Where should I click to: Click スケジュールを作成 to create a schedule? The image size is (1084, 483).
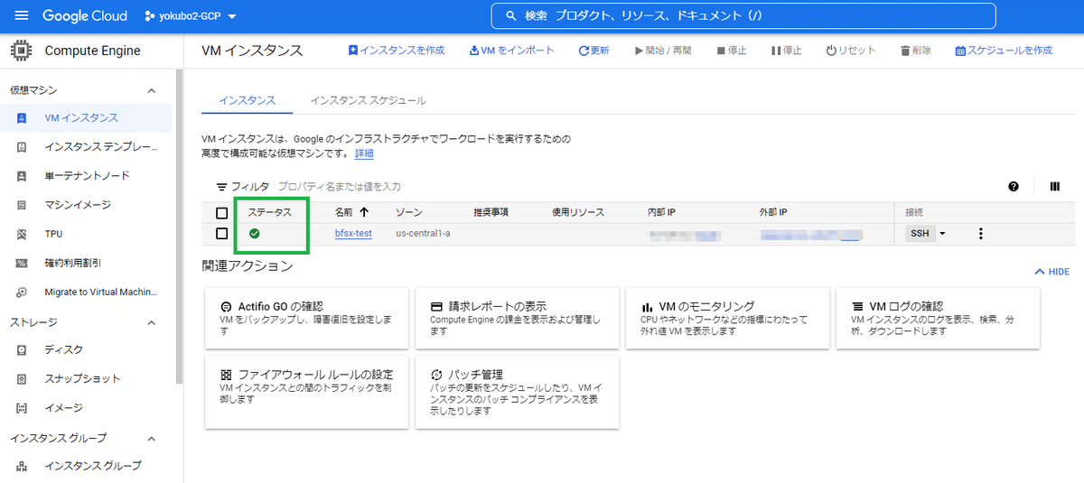pos(1004,51)
